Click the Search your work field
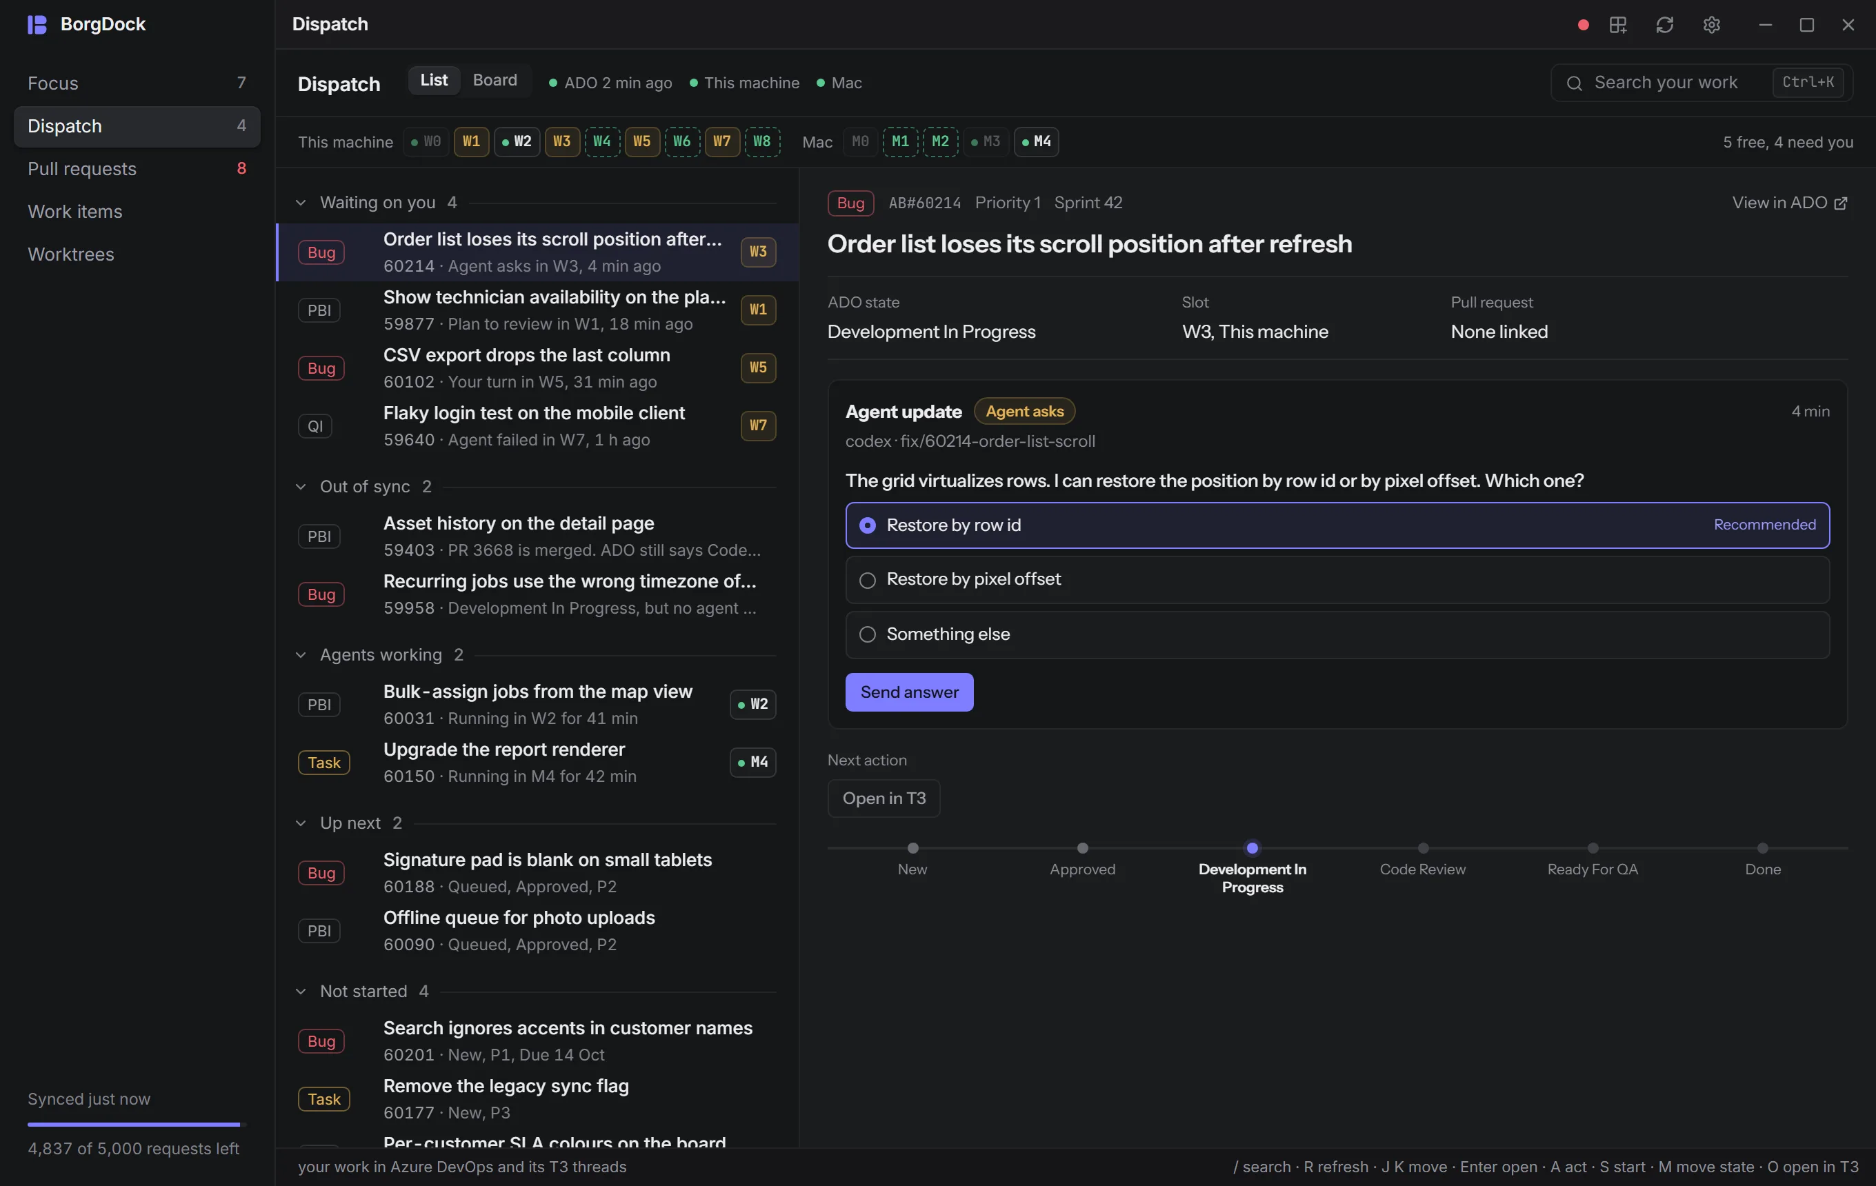 click(1701, 83)
